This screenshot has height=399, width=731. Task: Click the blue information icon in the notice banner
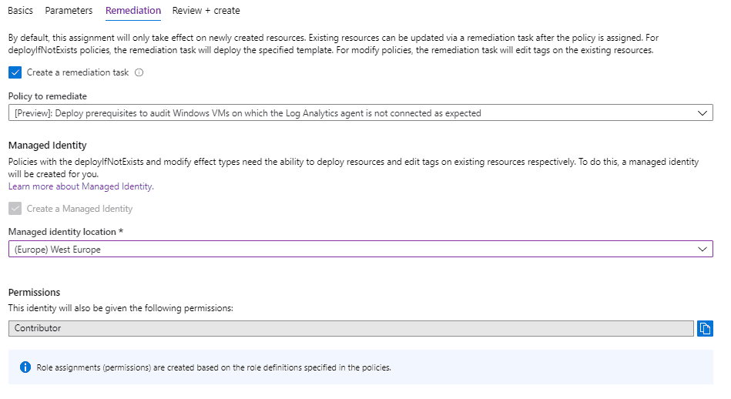(x=25, y=367)
